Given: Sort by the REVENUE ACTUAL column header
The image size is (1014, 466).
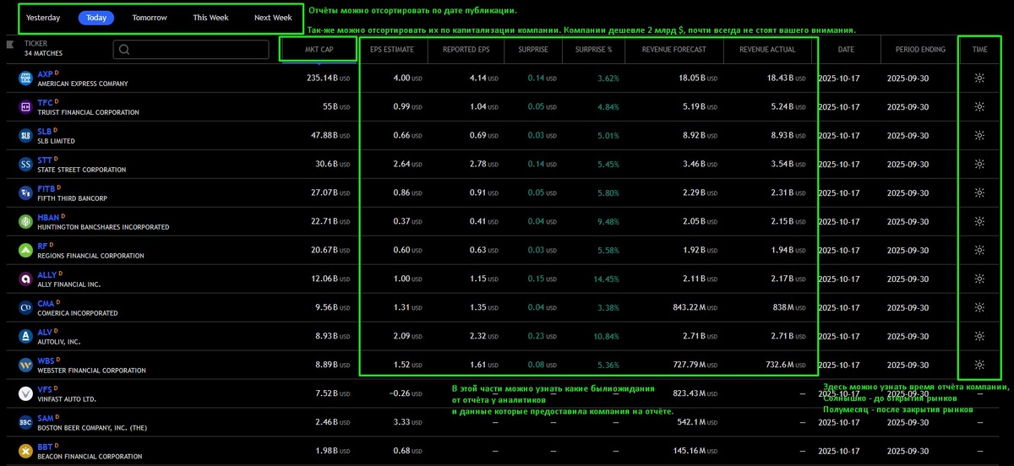Looking at the screenshot, I should point(767,49).
